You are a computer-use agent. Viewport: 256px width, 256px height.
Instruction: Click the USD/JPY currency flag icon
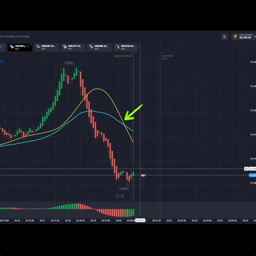(64, 47)
